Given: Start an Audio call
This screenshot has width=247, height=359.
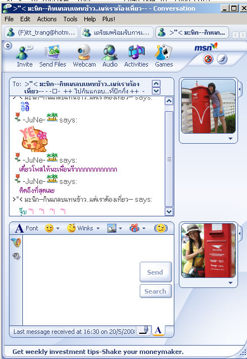Looking at the screenshot, I should [x=110, y=56].
